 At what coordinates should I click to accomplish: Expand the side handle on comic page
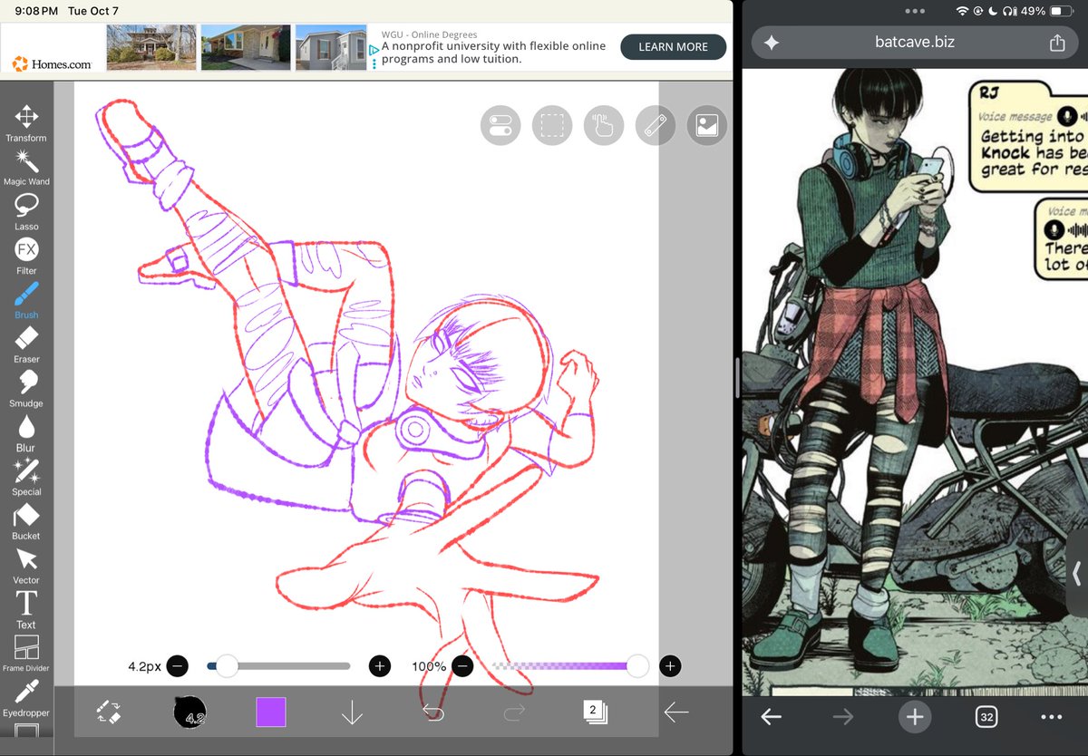click(1077, 573)
